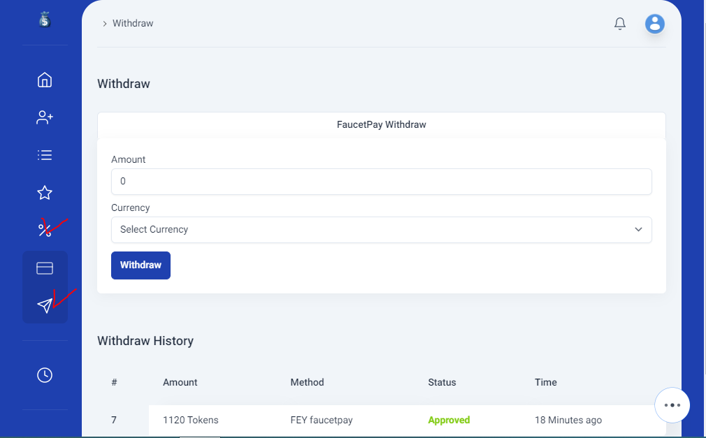Open the clock history icon
Image resolution: width=706 pixels, height=438 pixels.
pyautogui.click(x=45, y=375)
